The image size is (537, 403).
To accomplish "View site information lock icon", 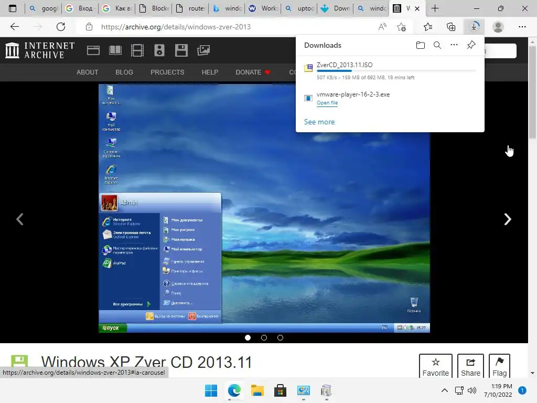I will (x=89, y=27).
